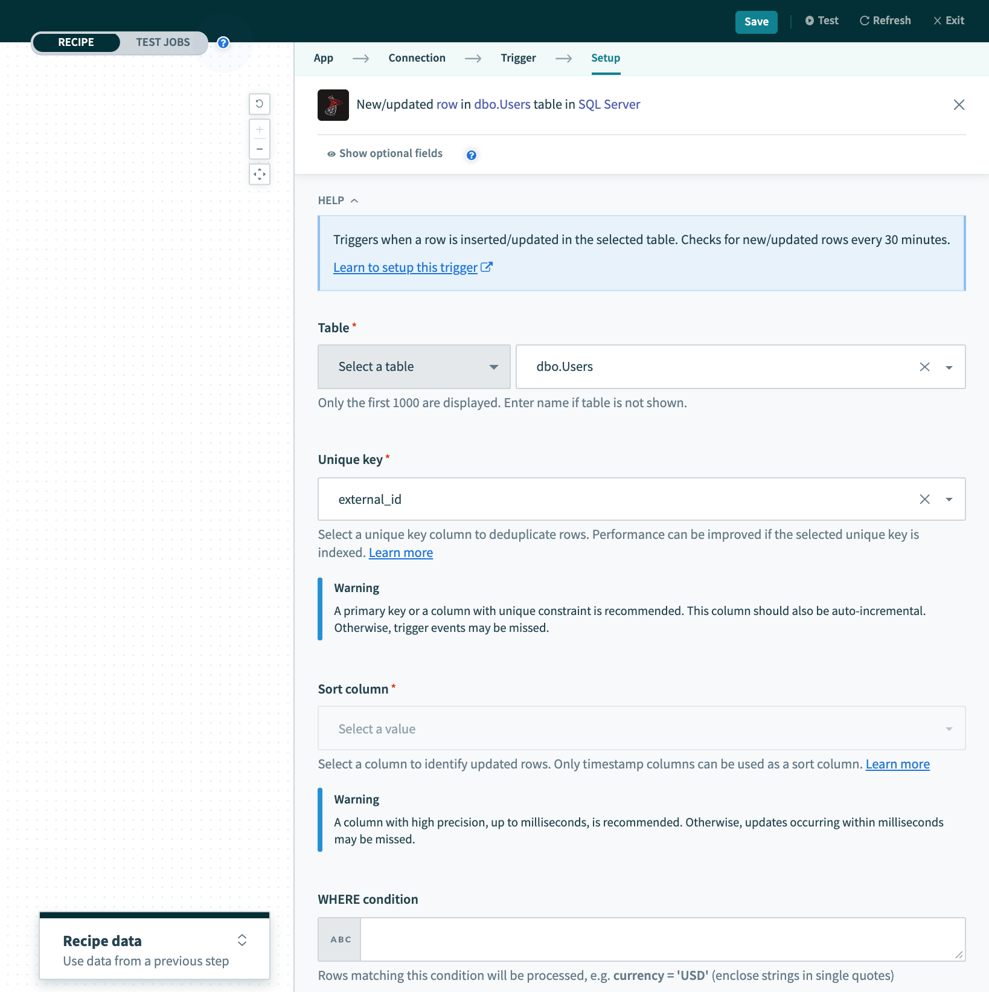989x992 pixels.
Task: Go to the Connection step tab
Action: point(417,58)
